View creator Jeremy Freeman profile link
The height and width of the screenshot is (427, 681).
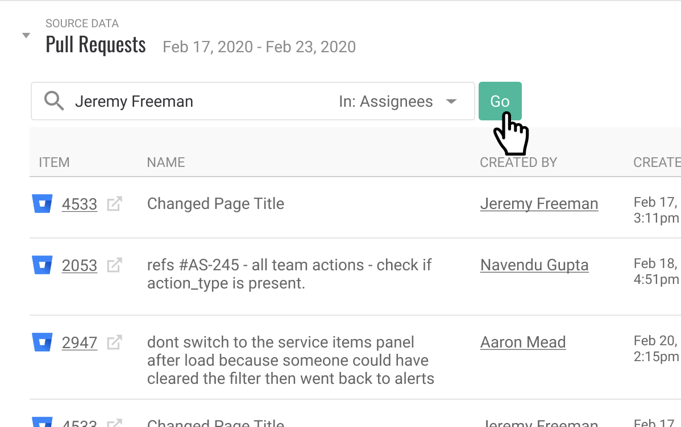coord(539,204)
